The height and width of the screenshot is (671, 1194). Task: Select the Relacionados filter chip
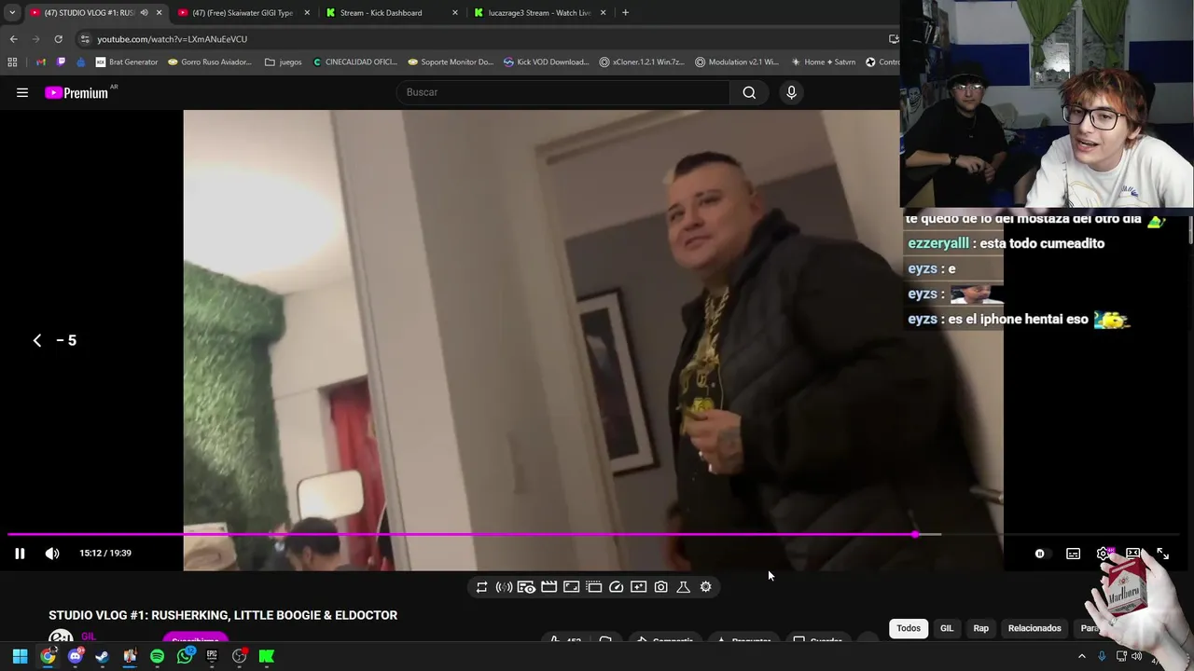(x=1034, y=628)
